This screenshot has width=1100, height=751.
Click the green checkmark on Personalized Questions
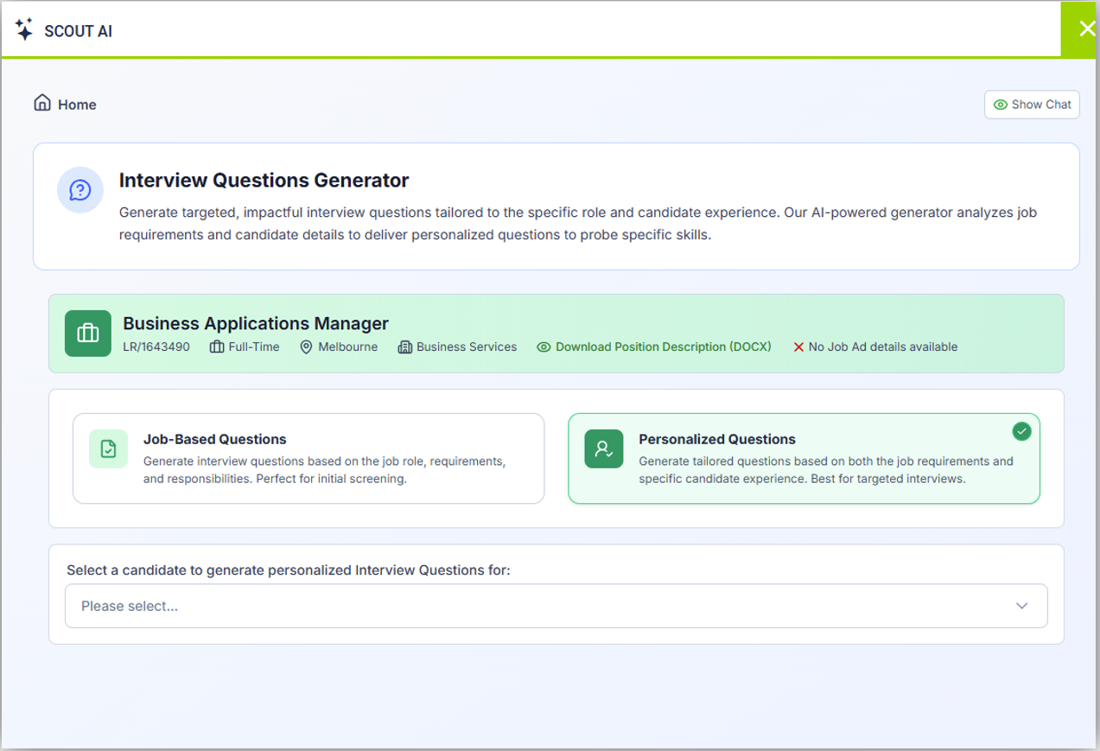point(1021,431)
